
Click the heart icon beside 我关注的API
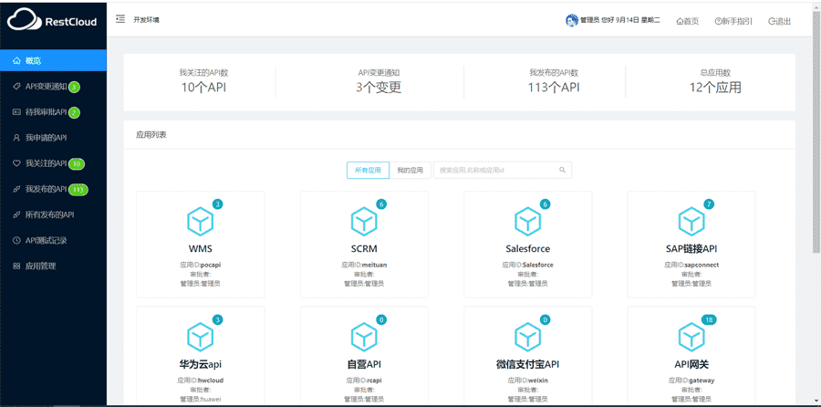(16, 163)
